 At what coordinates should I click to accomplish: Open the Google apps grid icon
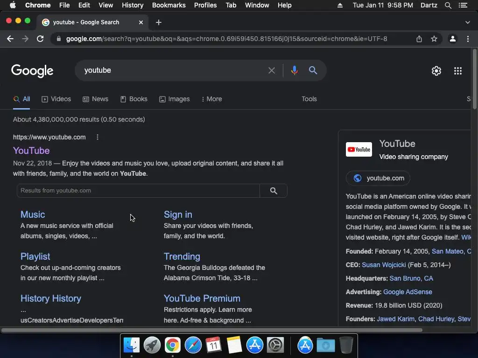(458, 71)
